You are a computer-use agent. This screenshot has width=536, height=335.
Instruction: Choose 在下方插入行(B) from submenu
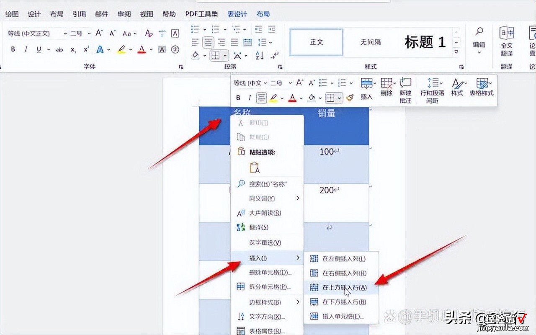pyautogui.click(x=341, y=302)
